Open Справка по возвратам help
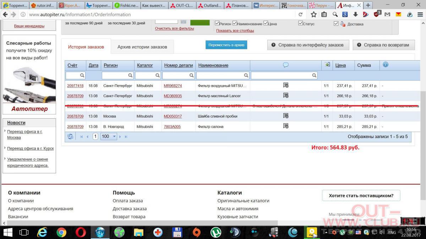The height and width of the screenshot is (239, 426). coord(383,45)
